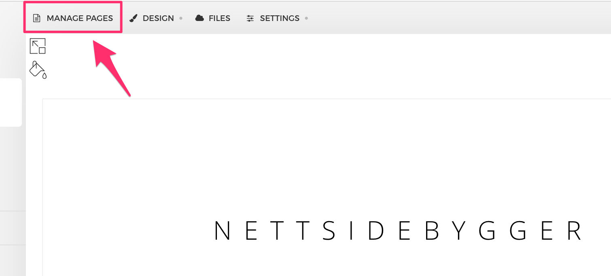Click the gray dot beside DESIGN

181,18
